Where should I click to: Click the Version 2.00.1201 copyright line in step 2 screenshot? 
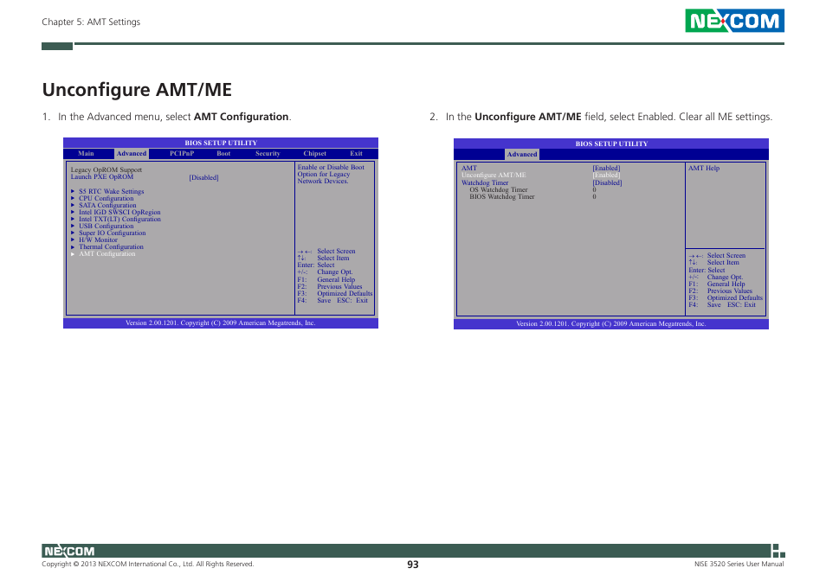(x=611, y=324)
